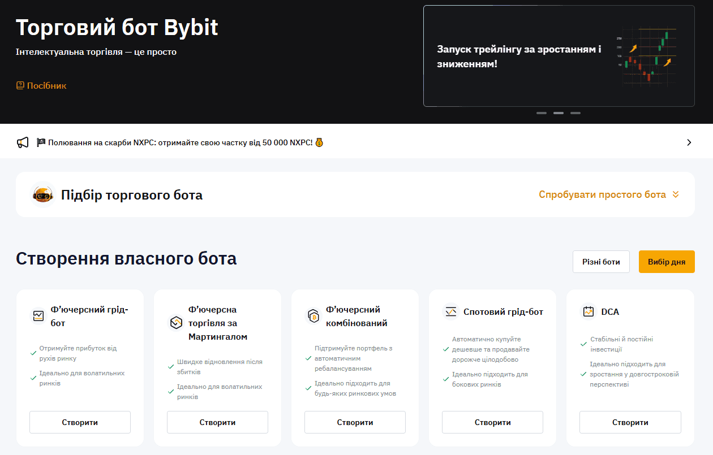The image size is (713, 455).
Task: Click the megaphone announcement icon
Action: click(23, 142)
